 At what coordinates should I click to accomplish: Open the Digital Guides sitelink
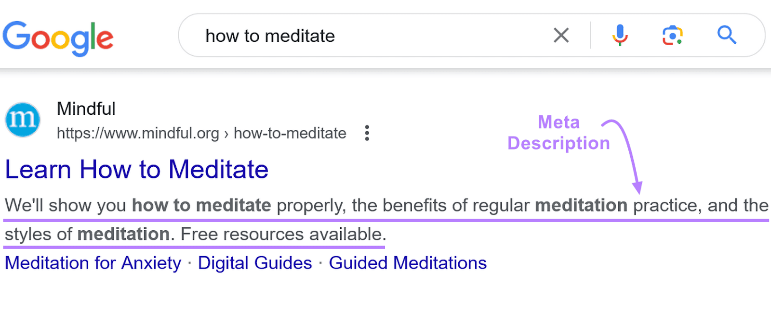click(x=255, y=263)
